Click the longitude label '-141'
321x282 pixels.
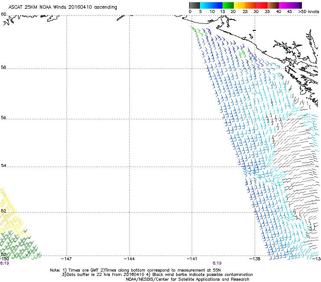pyautogui.click(x=192, y=259)
